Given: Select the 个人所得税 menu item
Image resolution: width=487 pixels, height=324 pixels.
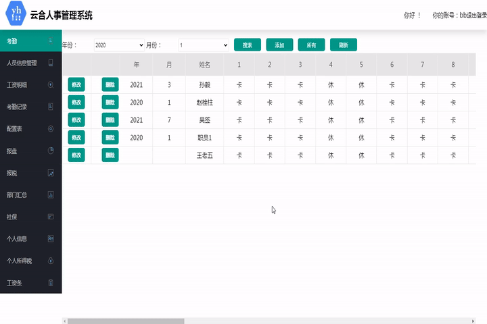Looking at the screenshot, I should point(19,261).
